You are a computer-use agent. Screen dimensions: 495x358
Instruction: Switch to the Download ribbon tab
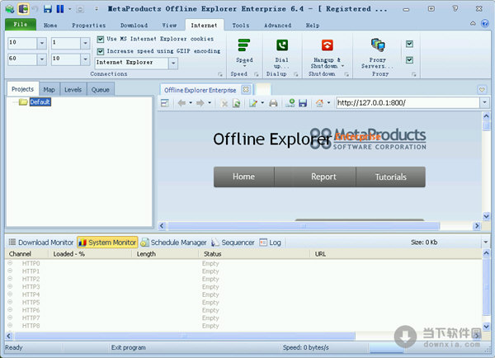pyautogui.click(x=134, y=26)
